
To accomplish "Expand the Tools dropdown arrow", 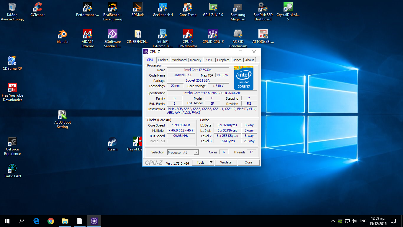I will point(211,162).
